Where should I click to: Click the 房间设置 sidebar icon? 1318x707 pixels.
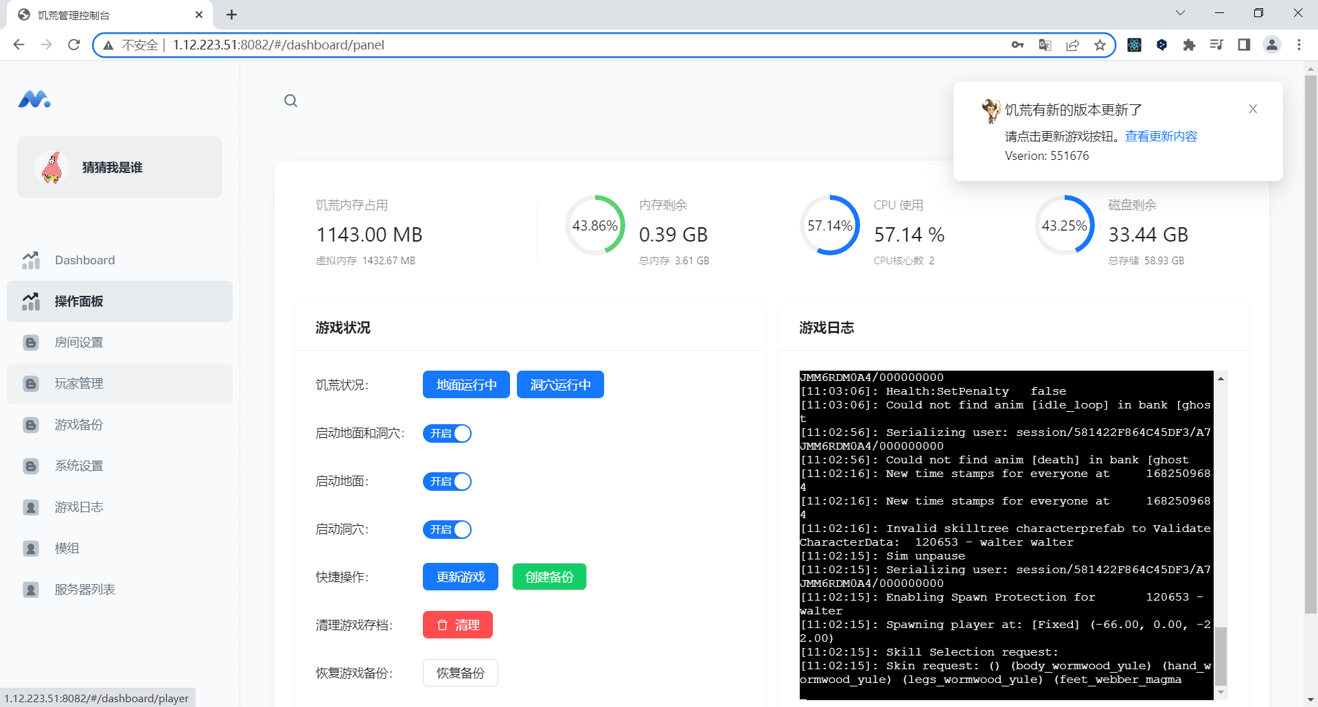[31, 343]
